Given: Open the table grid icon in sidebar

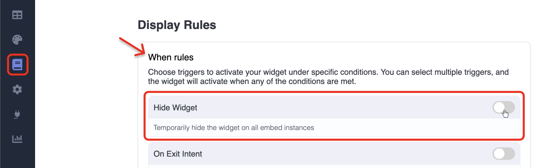Looking at the screenshot, I should click(x=17, y=15).
